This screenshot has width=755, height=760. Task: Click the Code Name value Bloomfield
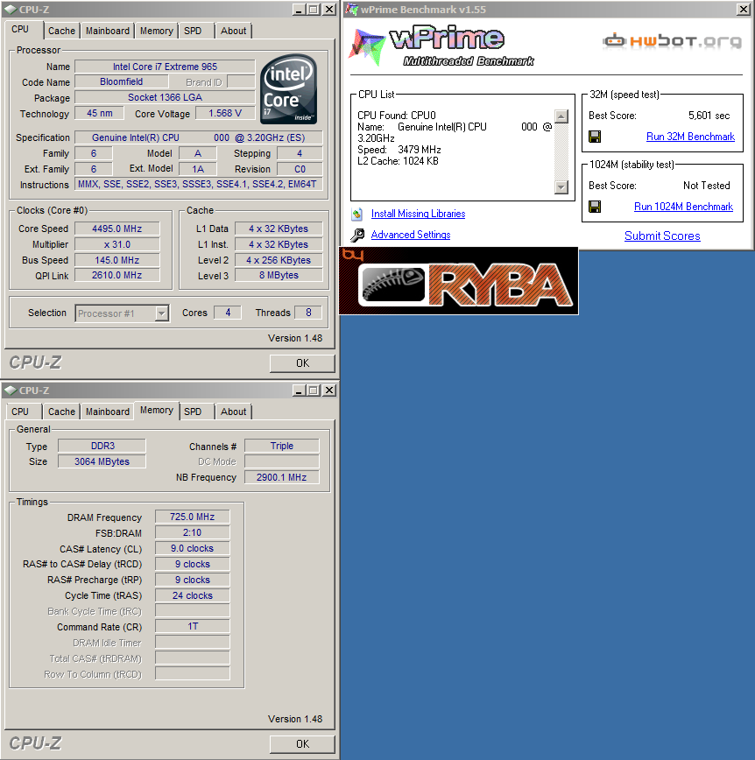point(121,82)
